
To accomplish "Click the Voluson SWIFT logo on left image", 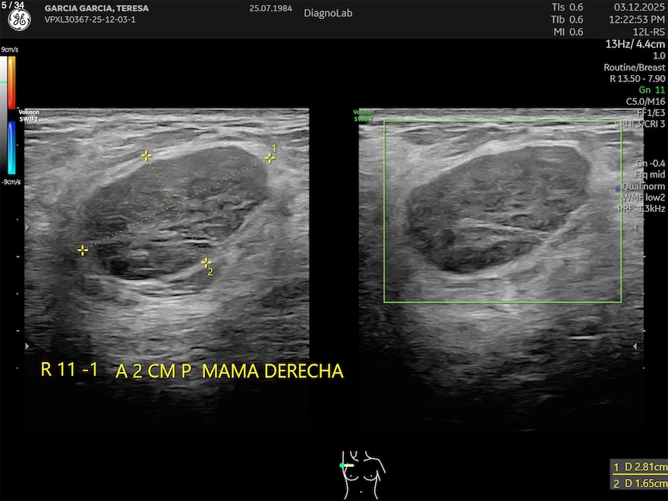I will pos(29,115).
